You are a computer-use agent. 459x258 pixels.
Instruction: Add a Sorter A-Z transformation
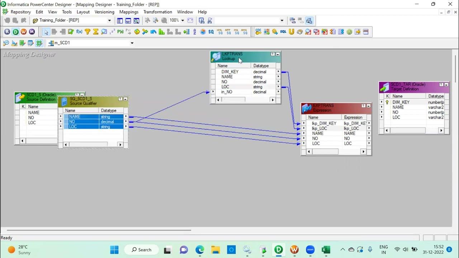point(195,32)
